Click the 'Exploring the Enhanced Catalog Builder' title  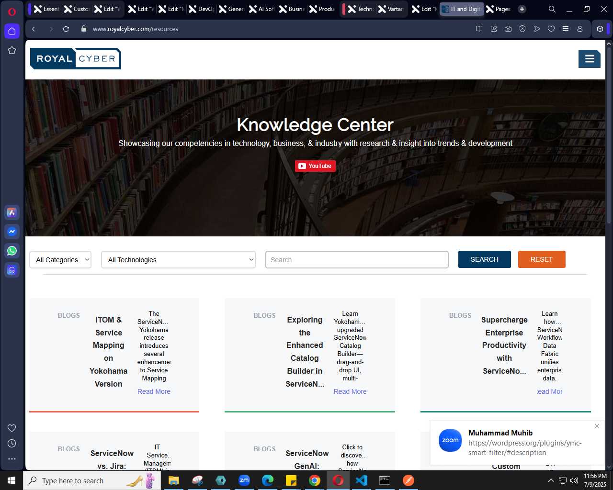[x=305, y=352]
